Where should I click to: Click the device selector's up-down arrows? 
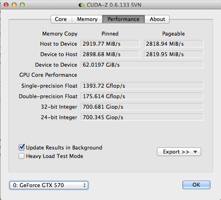(x=84, y=185)
